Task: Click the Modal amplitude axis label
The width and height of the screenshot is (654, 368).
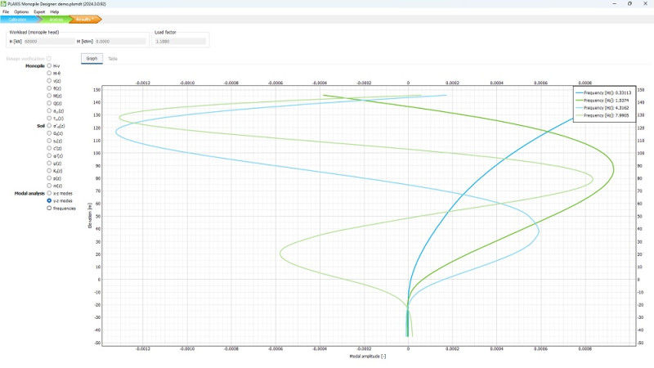Action: pos(367,357)
